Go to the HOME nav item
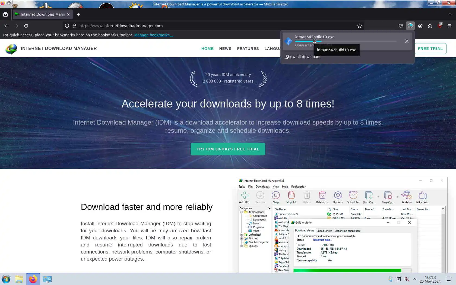 pyautogui.click(x=207, y=49)
